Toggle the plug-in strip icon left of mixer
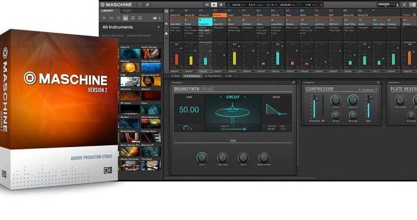The height and width of the screenshot is (220, 417). [x=167, y=34]
